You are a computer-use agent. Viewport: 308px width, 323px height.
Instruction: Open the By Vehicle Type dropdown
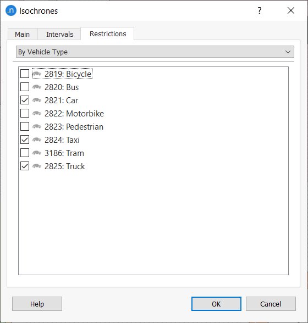coord(155,52)
